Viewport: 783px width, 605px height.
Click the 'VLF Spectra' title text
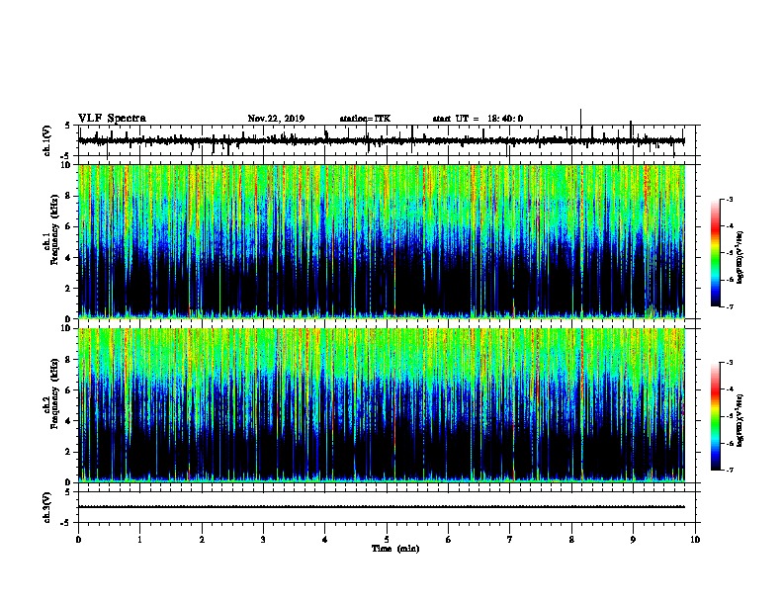(x=112, y=119)
